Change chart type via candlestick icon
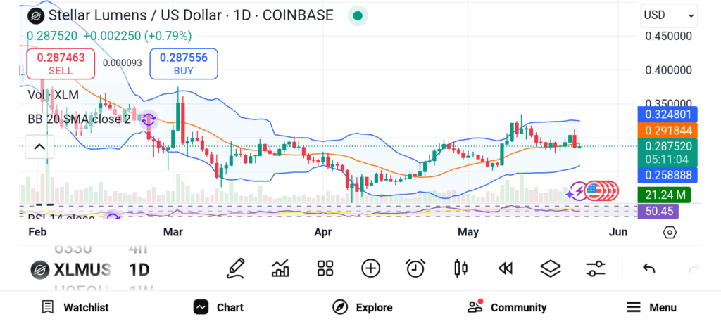This screenshot has width=721, height=324. click(x=460, y=268)
